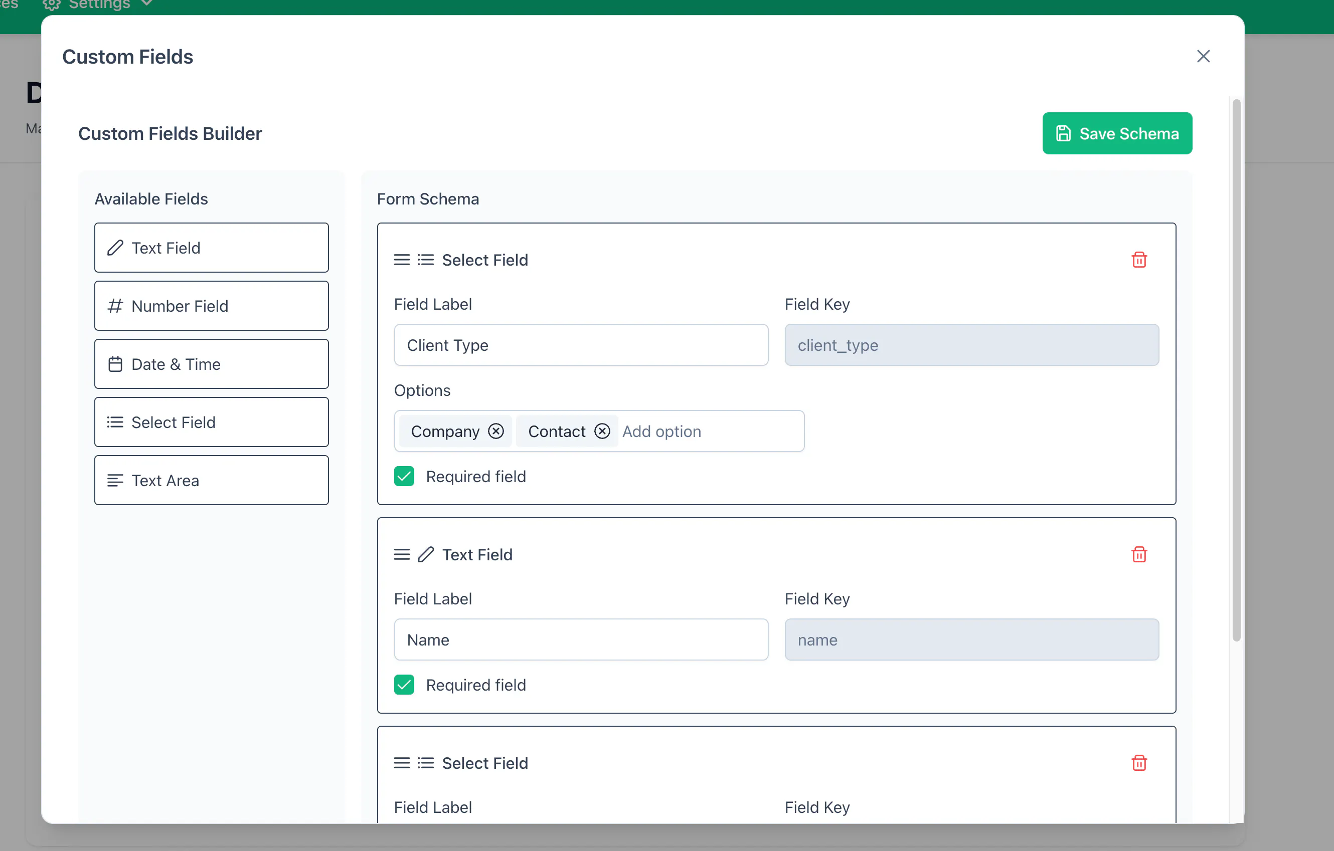
Task: Remove the Contact option
Action: point(602,432)
